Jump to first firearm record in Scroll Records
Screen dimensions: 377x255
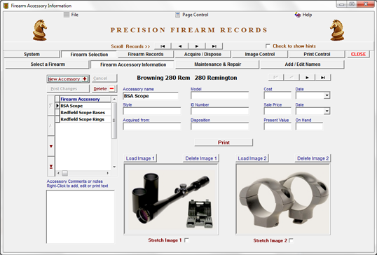pos(163,46)
